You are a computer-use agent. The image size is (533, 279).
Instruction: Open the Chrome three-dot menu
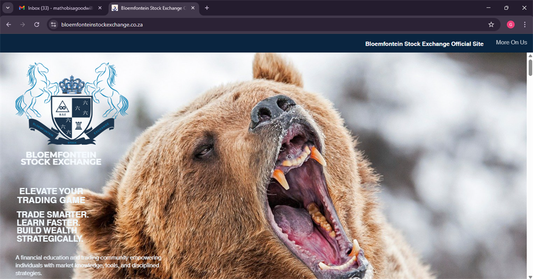(x=524, y=24)
